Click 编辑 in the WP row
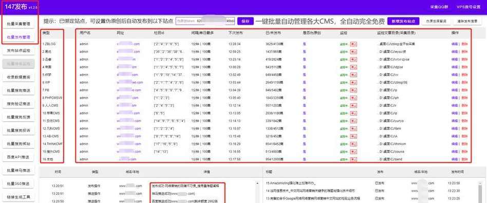This screenshot has width=487, height=203. coord(454,82)
